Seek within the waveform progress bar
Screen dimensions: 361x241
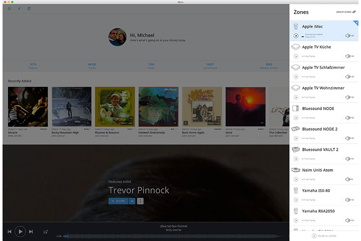tap(173, 236)
